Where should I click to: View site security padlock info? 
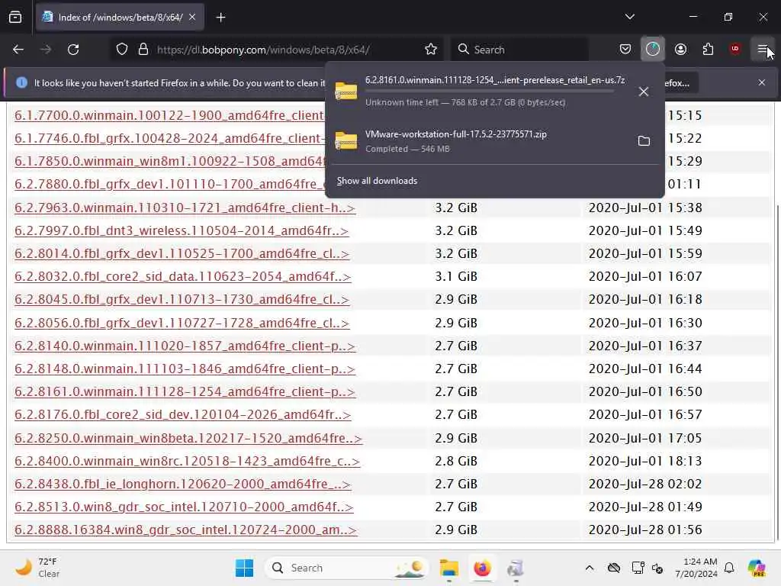tap(143, 50)
